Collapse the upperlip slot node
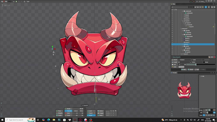Image resolution: width=217 pixels, height=122 pixels. (183, 31)
